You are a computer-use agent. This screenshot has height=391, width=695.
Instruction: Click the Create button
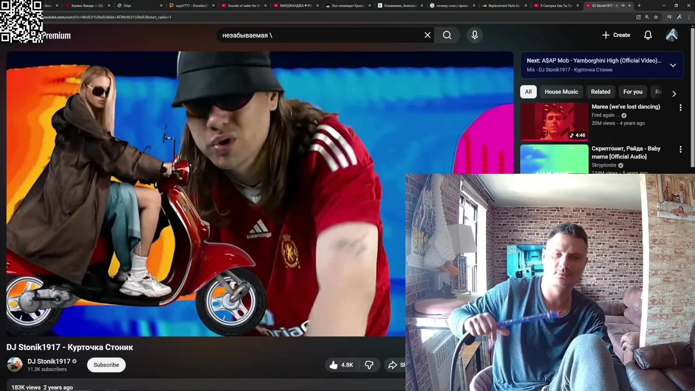pos(616,35)
